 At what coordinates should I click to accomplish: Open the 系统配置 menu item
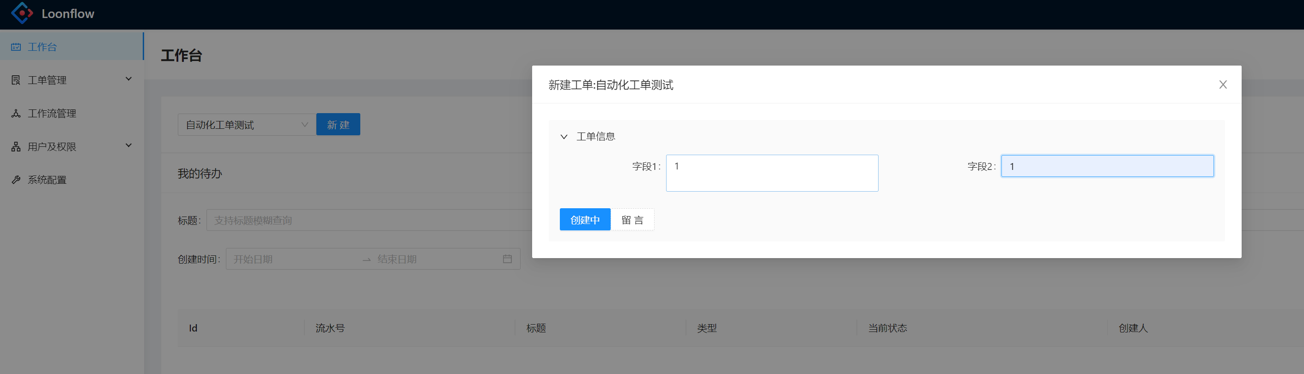point(72,180)
